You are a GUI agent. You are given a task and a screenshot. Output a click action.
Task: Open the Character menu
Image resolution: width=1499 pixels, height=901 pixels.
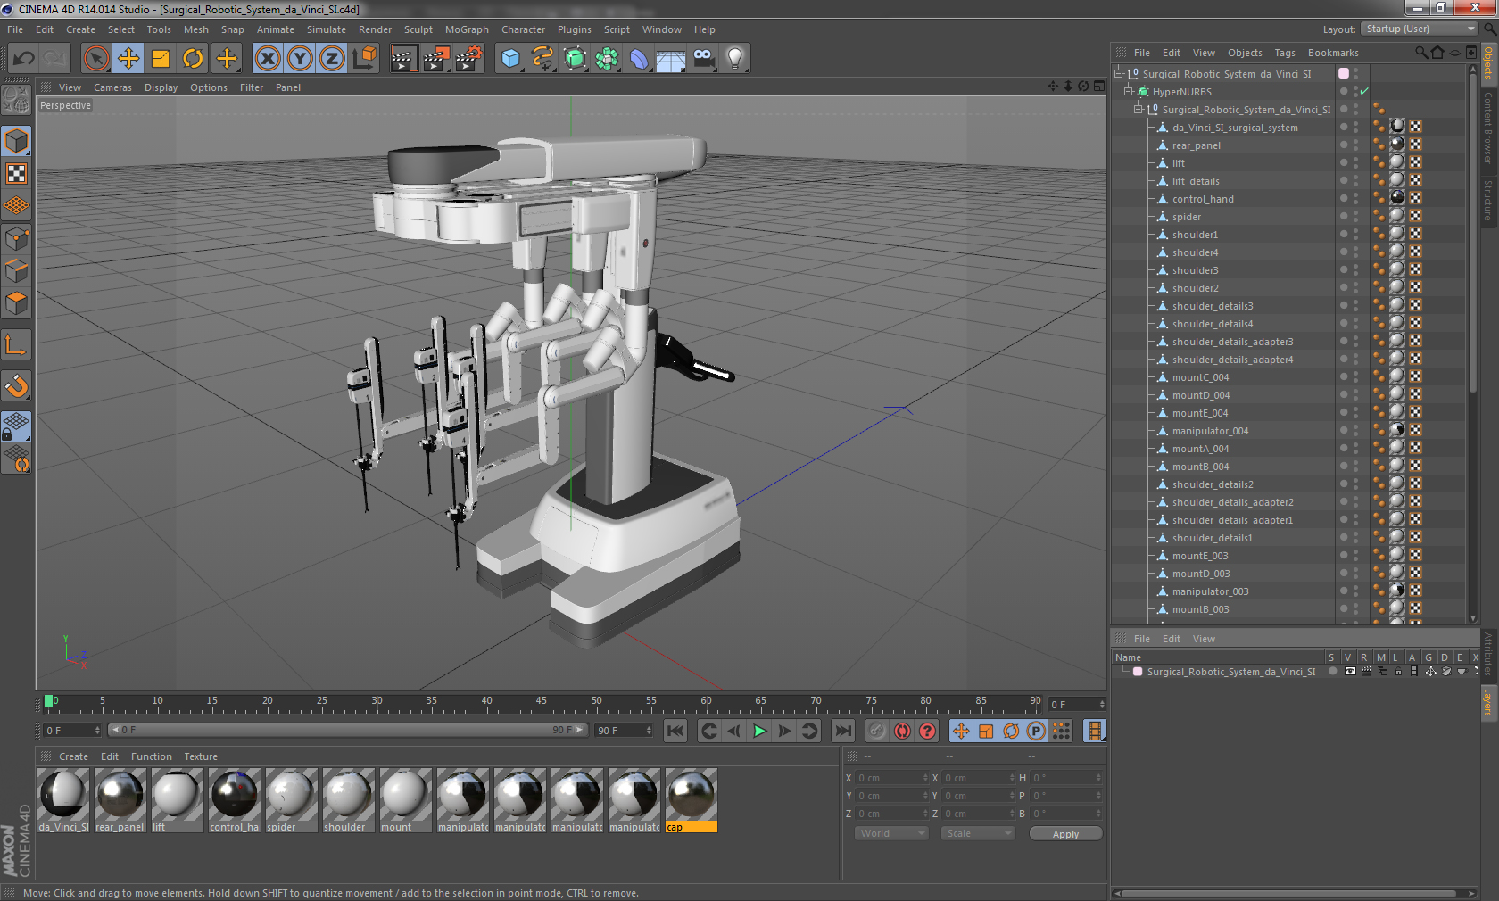[x=523, y=29]
